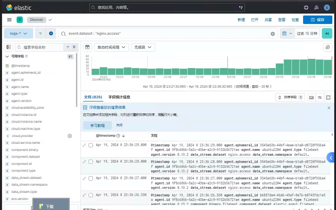The height and width of the screenshot is (210, 336).
Task: Collapse the field list sidebar
Action: pos(8,47)
